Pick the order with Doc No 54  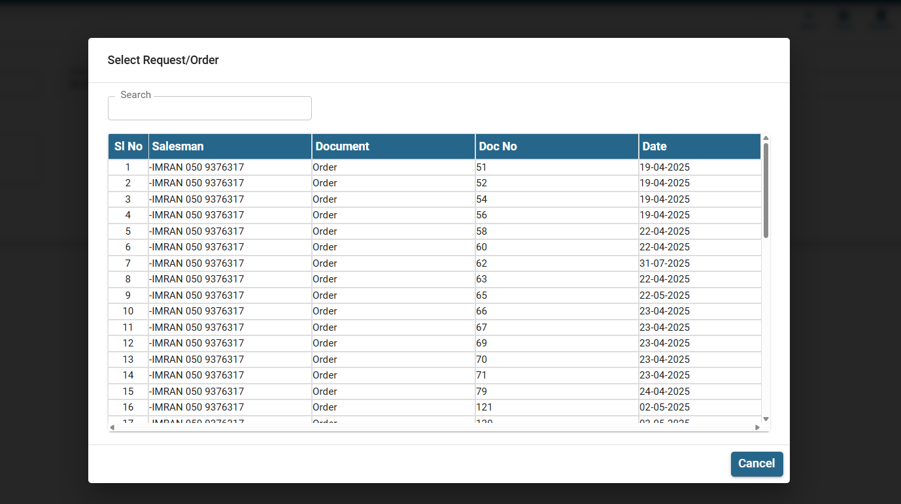point(481,199)
